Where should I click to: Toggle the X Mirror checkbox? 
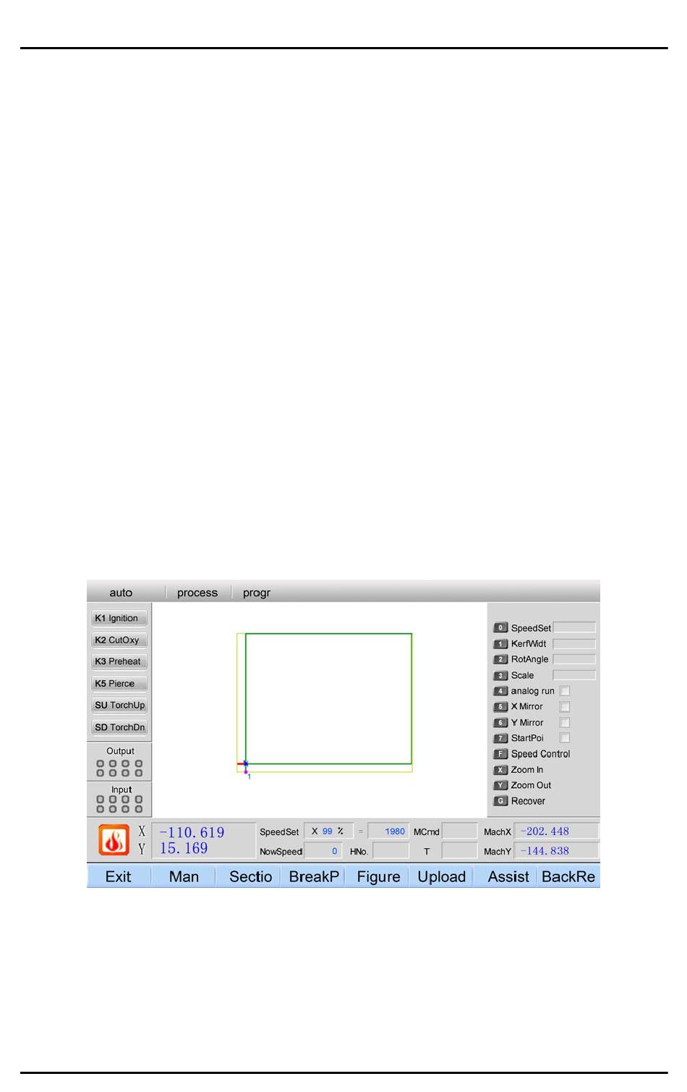(565, 707)
